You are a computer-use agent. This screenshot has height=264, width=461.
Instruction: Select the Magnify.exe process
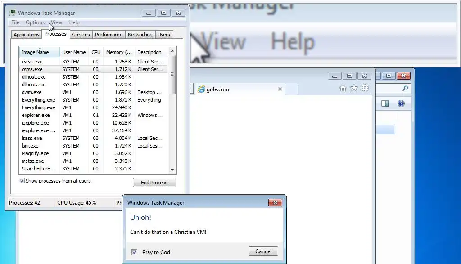[x=94, y=153]
